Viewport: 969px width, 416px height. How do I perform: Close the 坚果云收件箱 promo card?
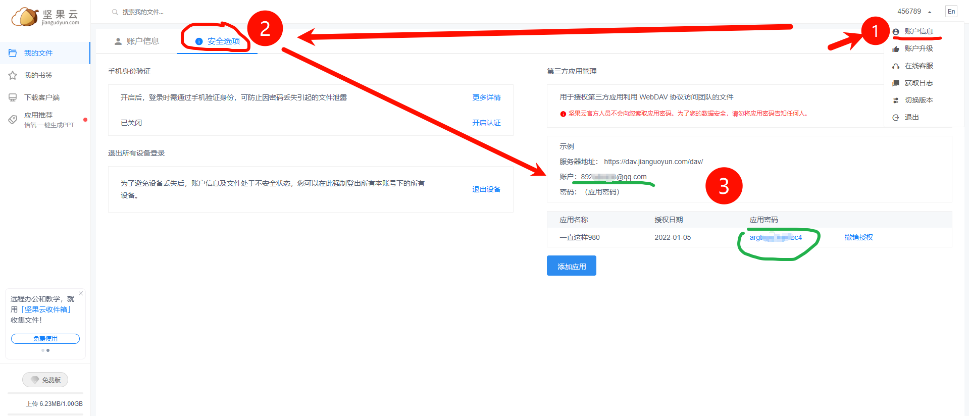(81, 293)
